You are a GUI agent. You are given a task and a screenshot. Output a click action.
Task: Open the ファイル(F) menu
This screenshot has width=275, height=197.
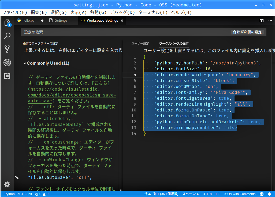[15, 12]
